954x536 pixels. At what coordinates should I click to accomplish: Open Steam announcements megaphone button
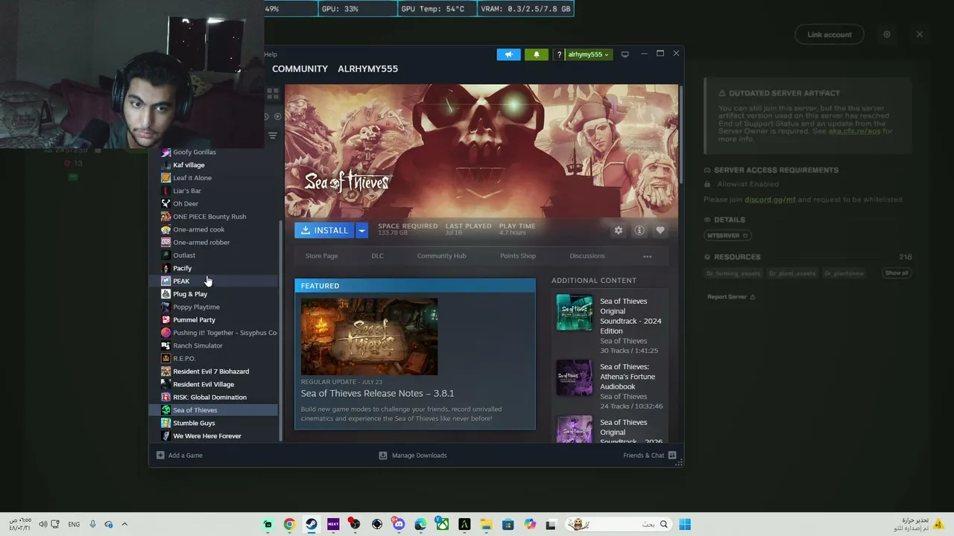point(508,54)
